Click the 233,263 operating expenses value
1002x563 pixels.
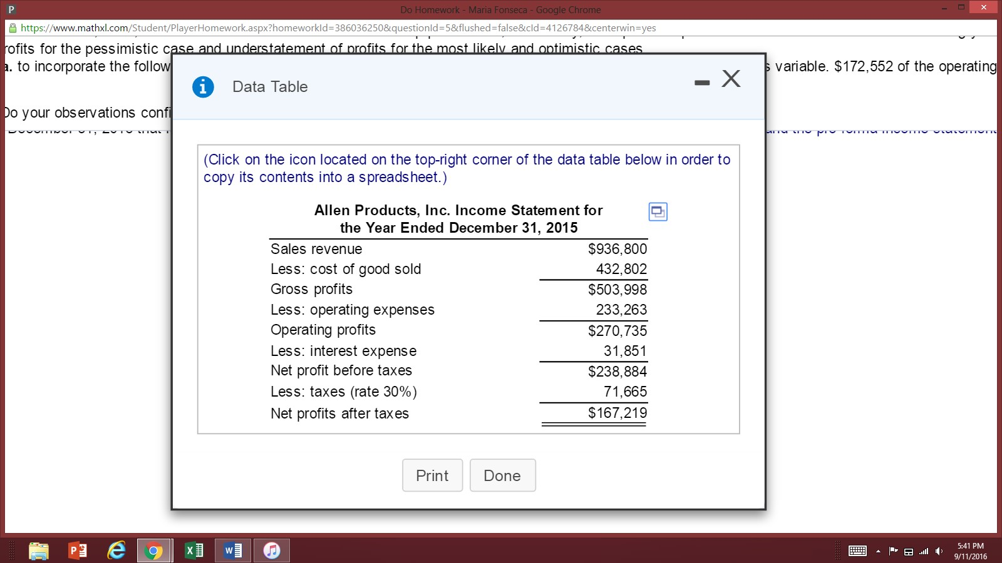(x=621, y=310)
